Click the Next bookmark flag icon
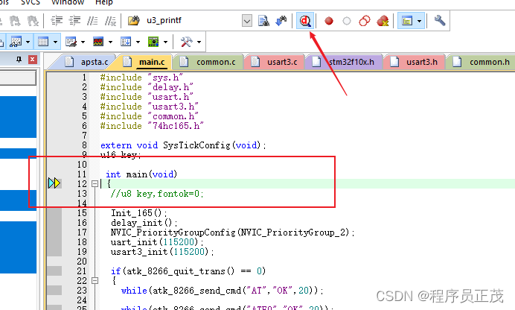The image size is (515, 310). [15, 21]
